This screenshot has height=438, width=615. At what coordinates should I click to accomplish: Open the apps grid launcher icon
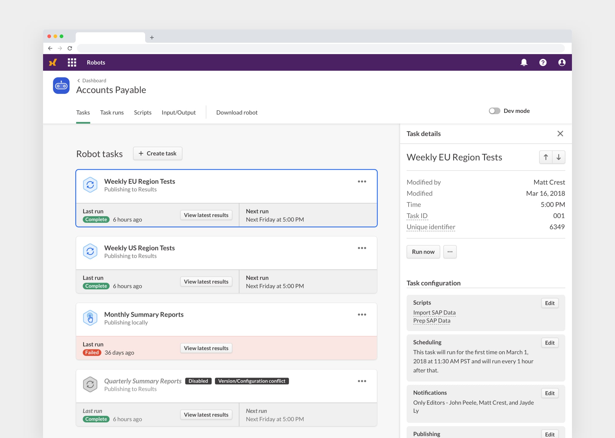coord(72,62)
